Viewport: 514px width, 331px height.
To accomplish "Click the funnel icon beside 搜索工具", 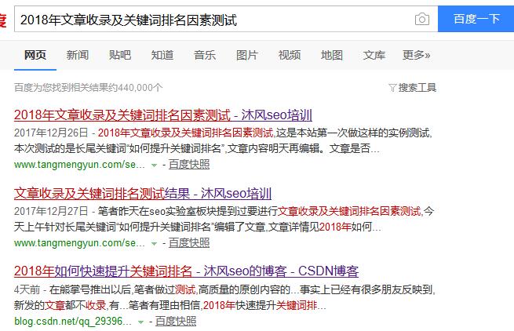I will click(x=392, y=88).
